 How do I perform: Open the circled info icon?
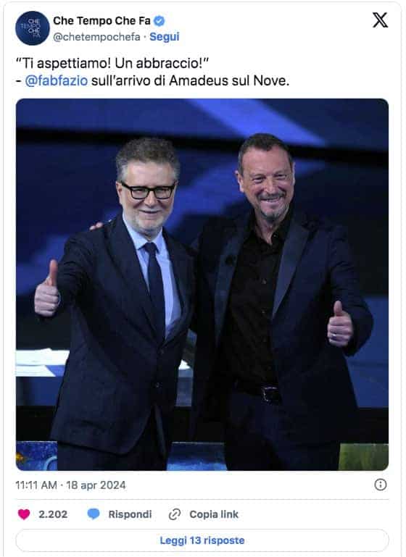(381, 485)
